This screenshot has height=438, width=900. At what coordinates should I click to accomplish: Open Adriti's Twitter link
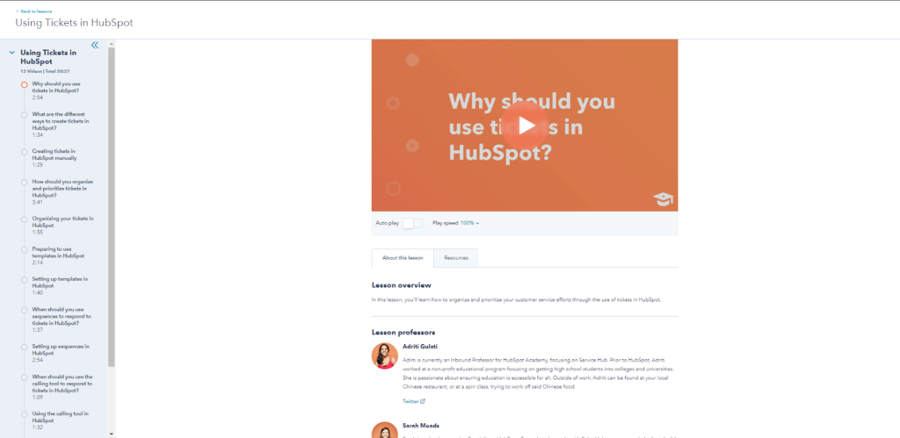pyautogui.click(x=411, y=401)
